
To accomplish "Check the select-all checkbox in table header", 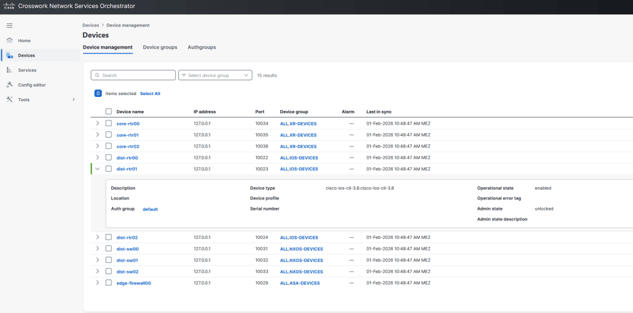I will pyautogui.click(x=109, y=112).
